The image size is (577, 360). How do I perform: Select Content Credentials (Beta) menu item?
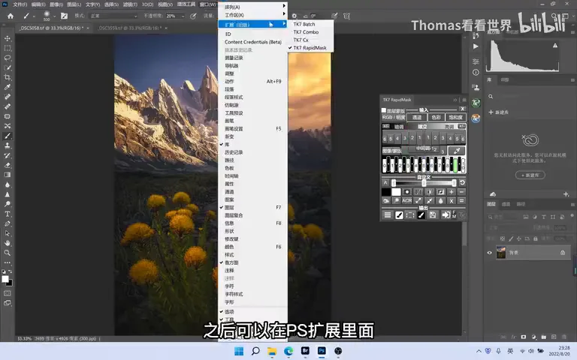(252, 42)
